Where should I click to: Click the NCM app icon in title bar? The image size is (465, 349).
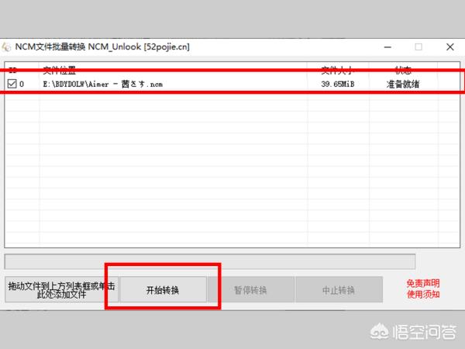pyautogui.click(x=7, y=47)
